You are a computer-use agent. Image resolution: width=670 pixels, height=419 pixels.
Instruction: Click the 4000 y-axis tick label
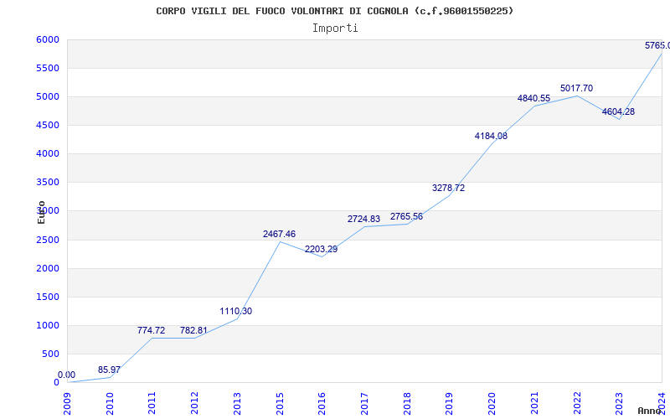click(x=48, y=154)
